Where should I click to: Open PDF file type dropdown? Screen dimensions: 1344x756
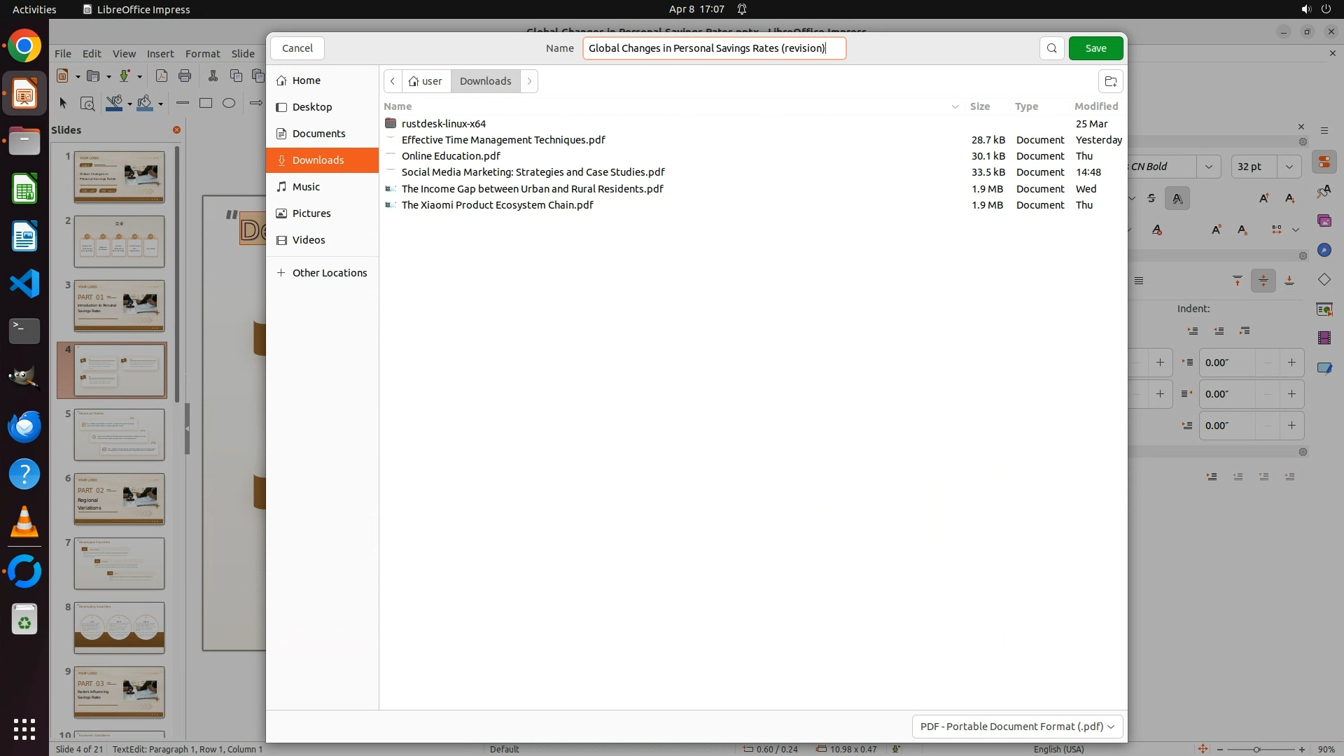coord(1017,727)
